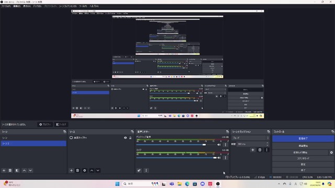335x188 pixels.
Task: Open advanced audio properties gears icon
Action: click(139, 171)
